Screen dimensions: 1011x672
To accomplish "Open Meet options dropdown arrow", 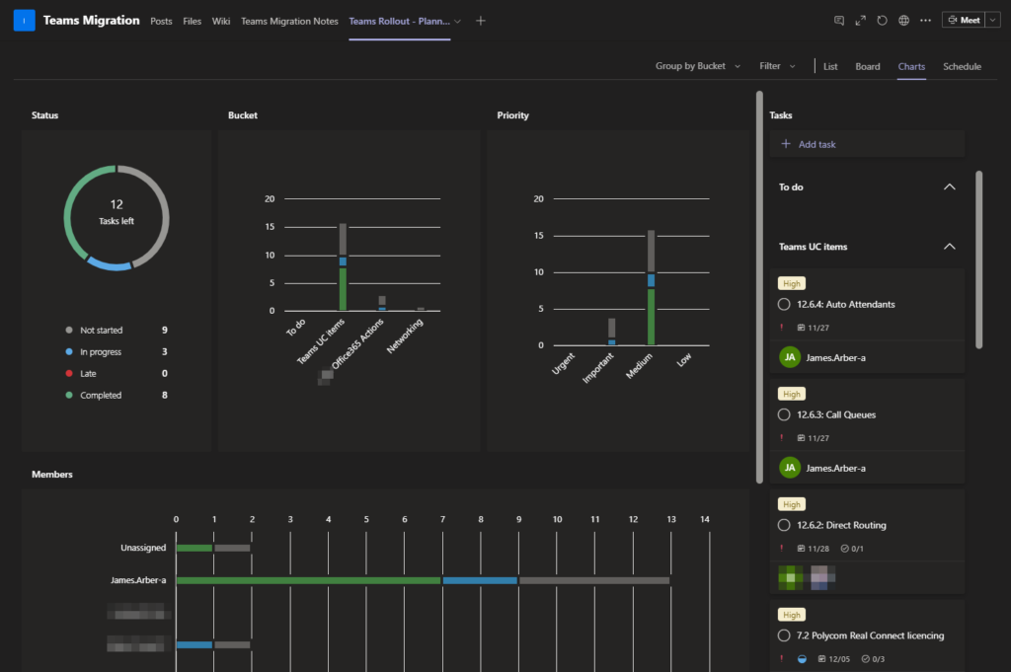I will [993, 20].
